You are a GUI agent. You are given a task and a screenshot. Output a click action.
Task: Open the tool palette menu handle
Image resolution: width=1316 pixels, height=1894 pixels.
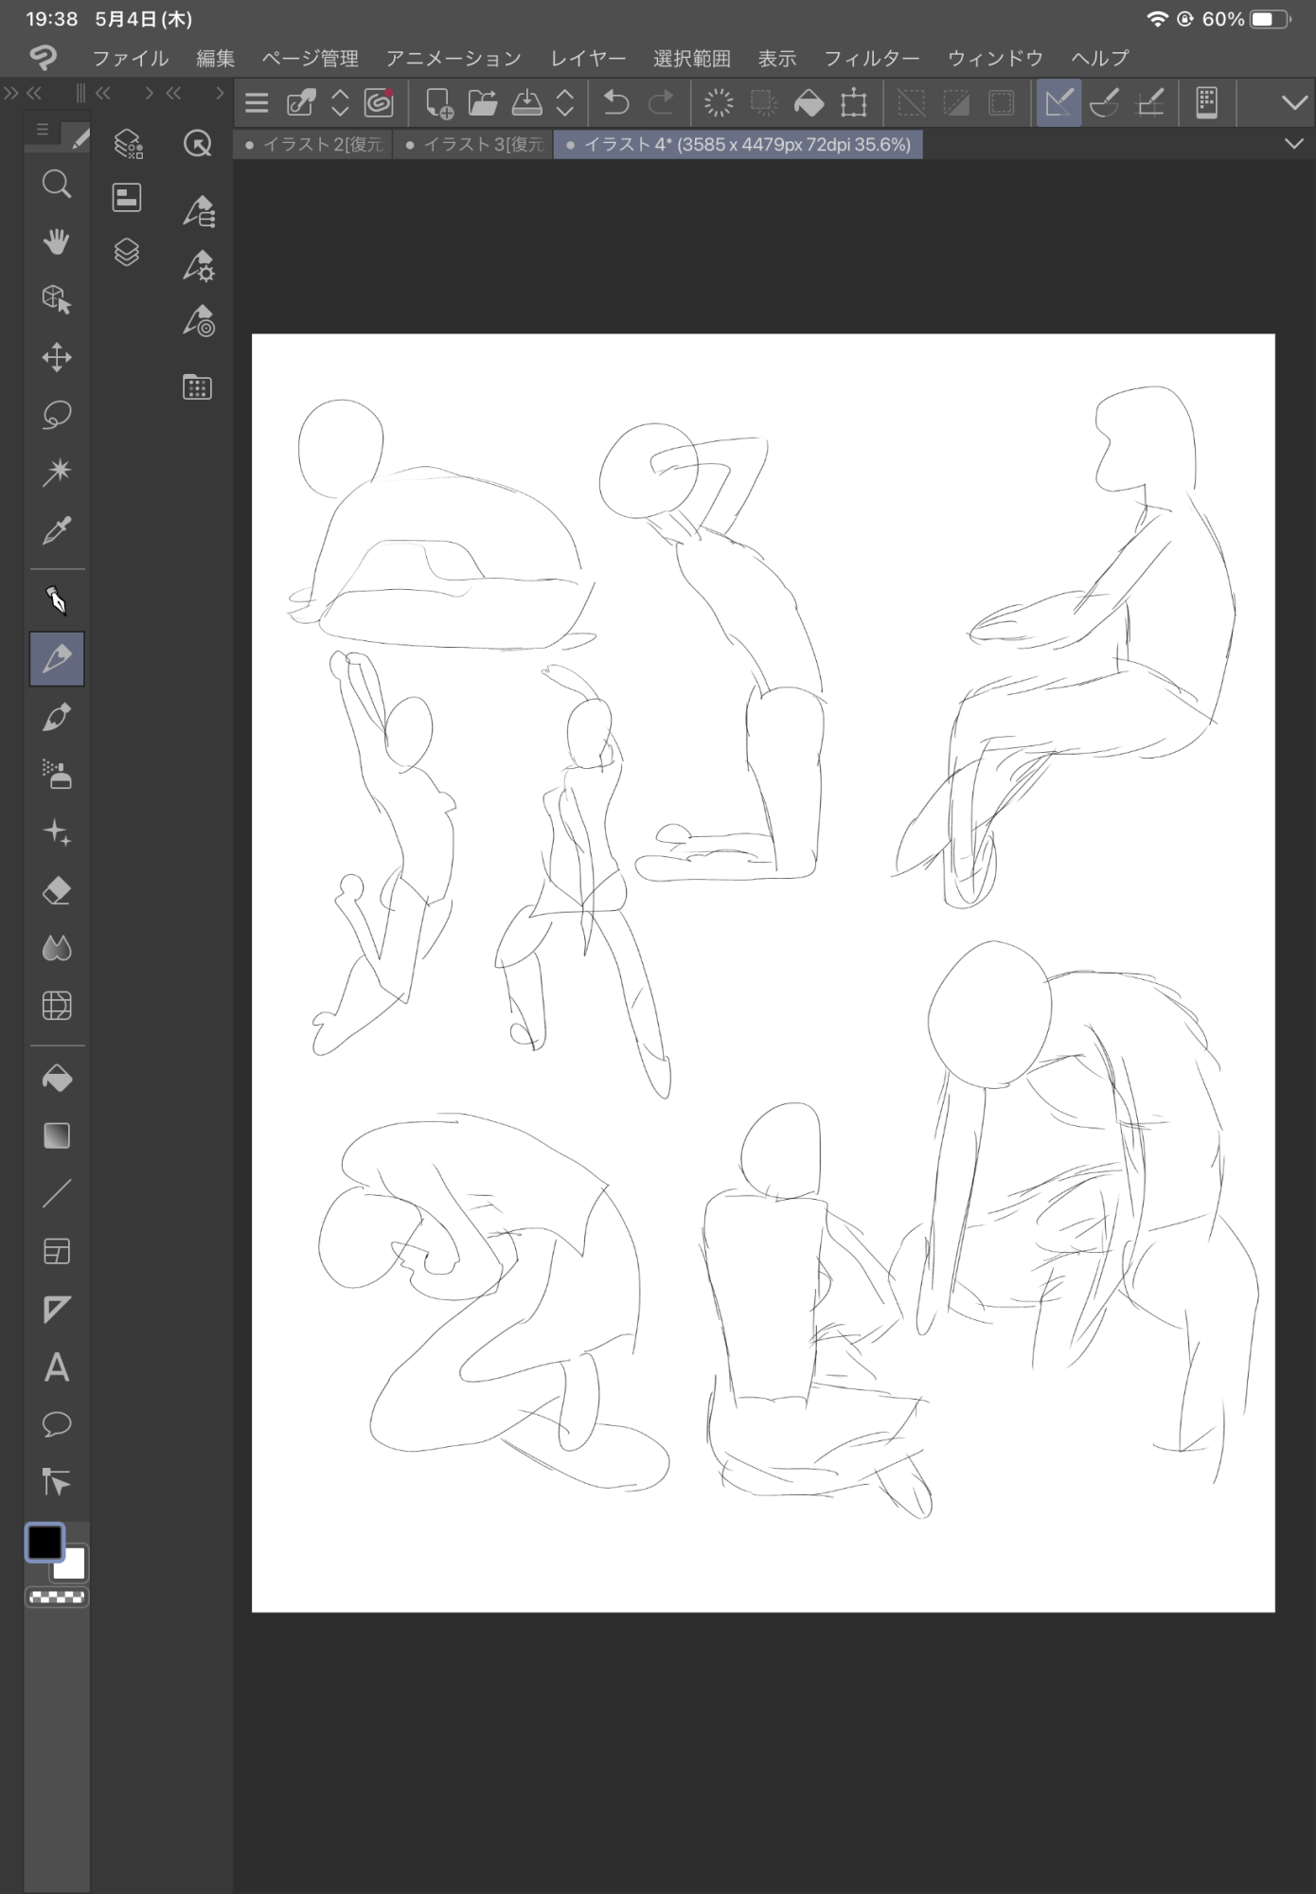(x=43, y=129)
